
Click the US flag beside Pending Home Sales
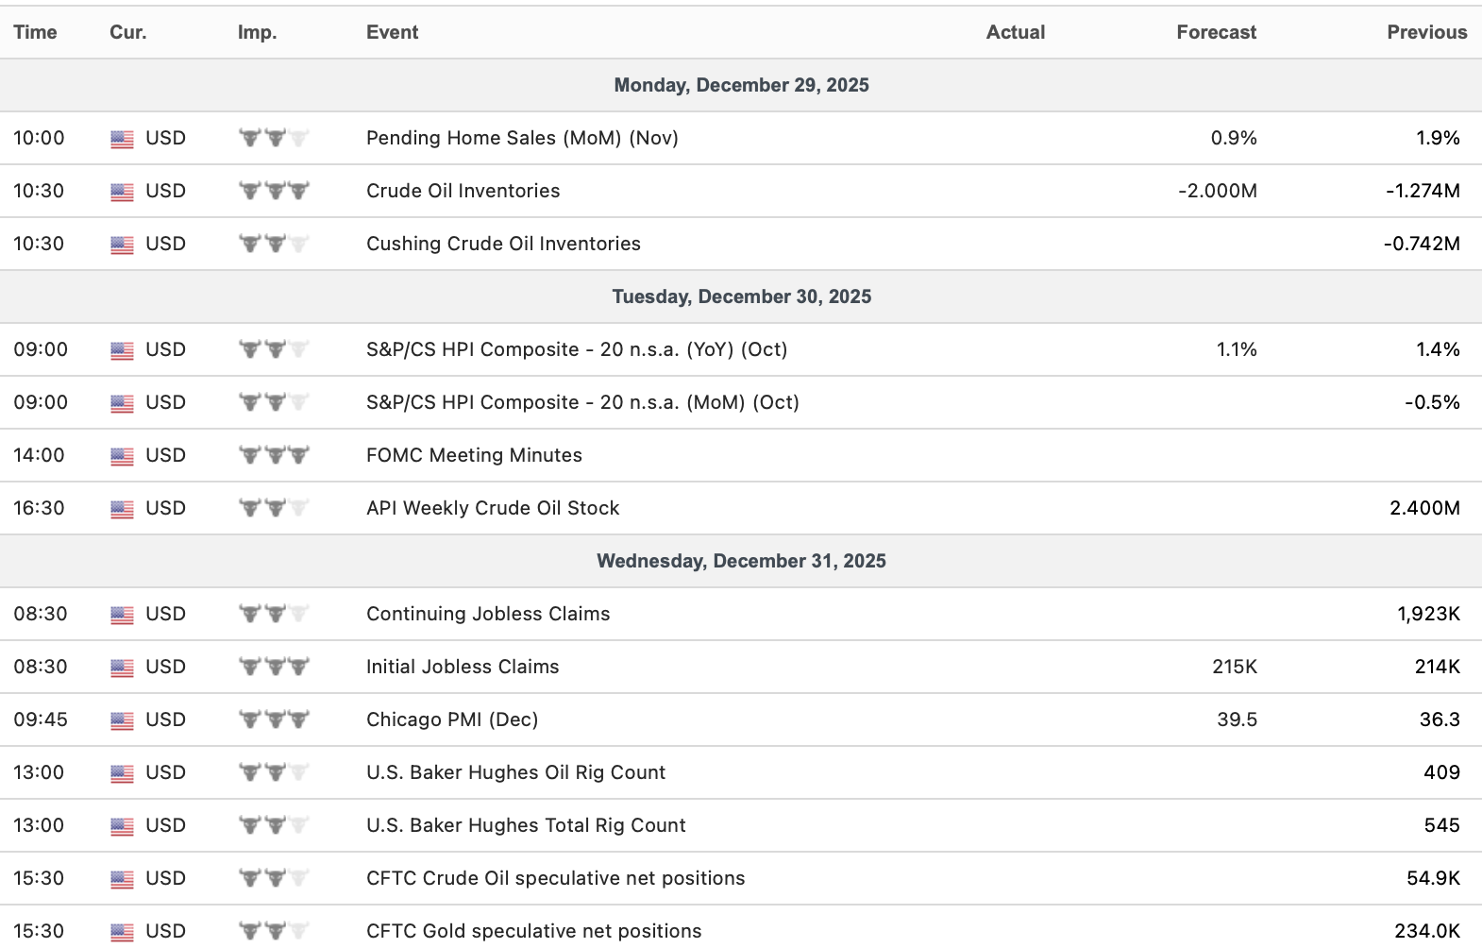click(x=122, y=139)
